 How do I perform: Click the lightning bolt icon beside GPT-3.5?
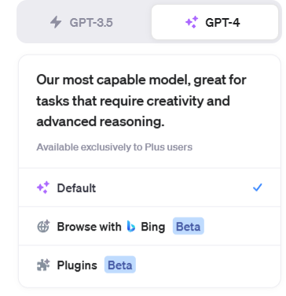click(56, 22)
